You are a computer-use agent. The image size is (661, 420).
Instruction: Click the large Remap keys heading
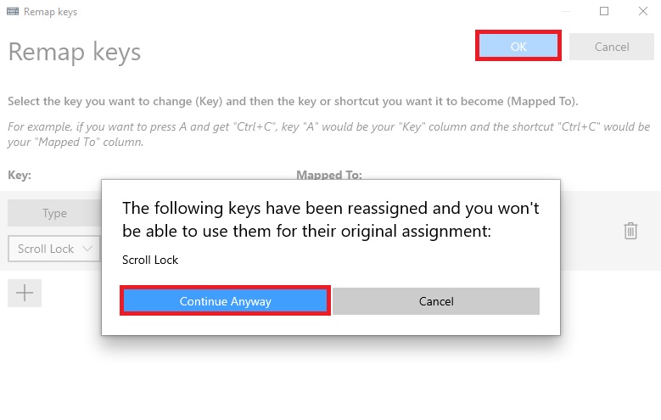75,53
